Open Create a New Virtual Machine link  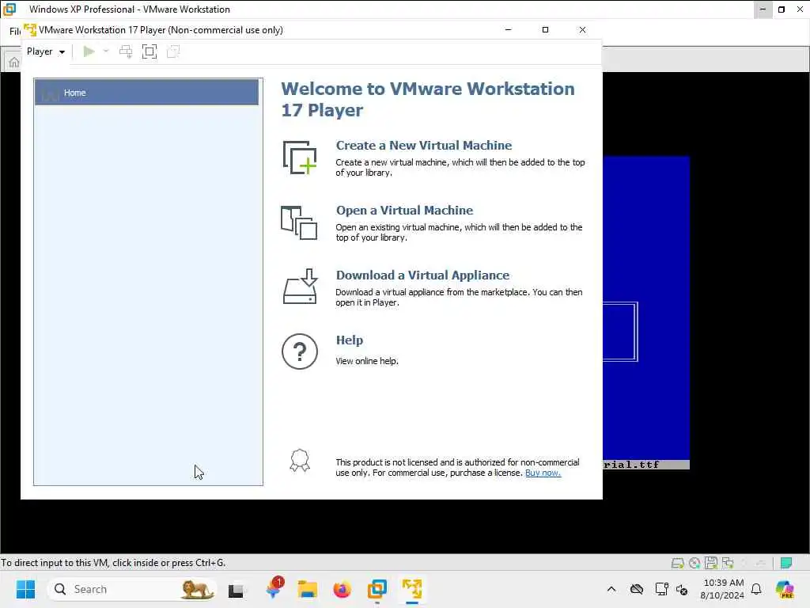[424, 146]
